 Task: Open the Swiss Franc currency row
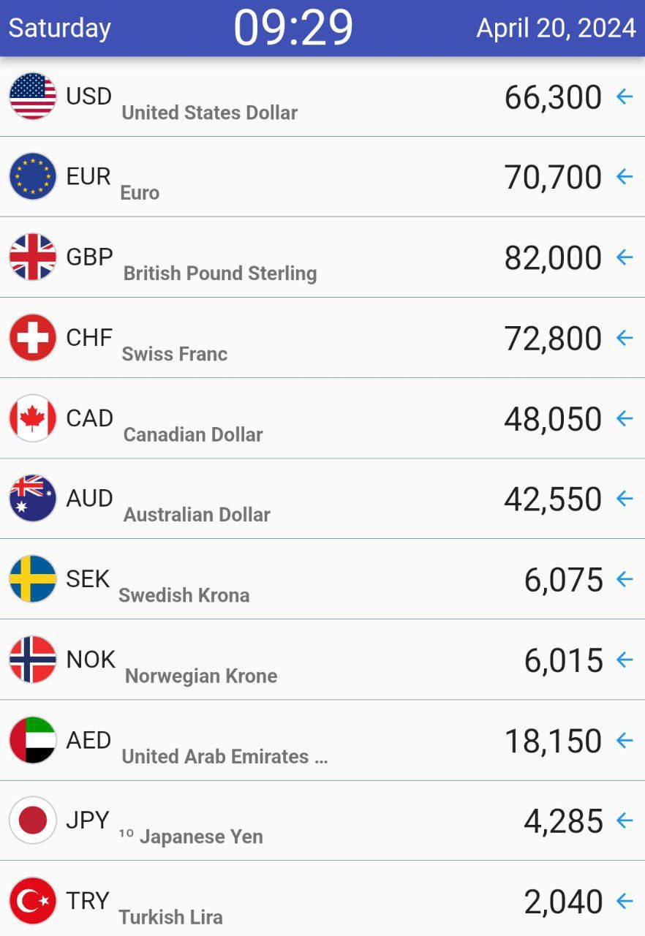(x=322, y=338)
